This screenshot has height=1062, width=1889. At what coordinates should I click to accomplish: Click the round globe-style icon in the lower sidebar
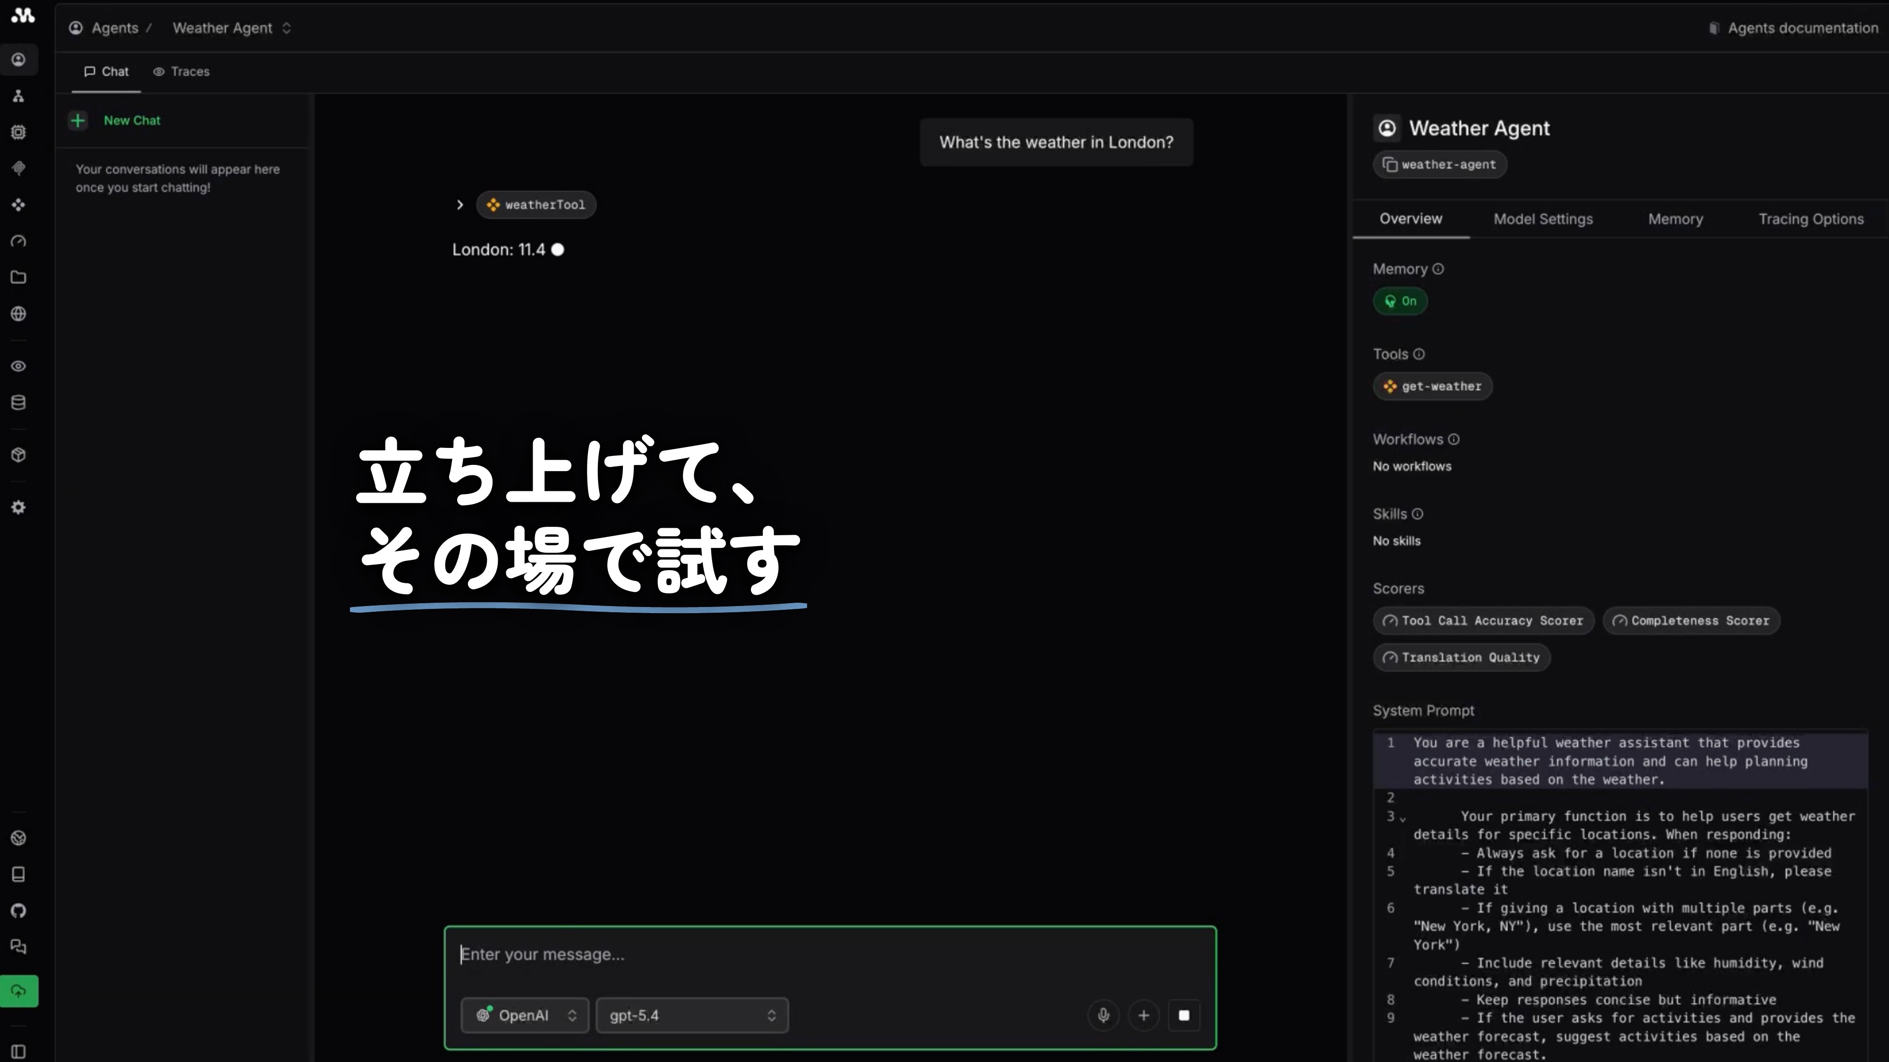(18, 838)
